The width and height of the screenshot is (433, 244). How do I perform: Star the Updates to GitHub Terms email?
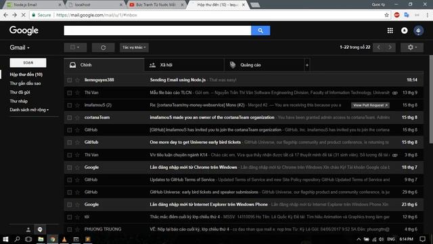pos(77,180)
